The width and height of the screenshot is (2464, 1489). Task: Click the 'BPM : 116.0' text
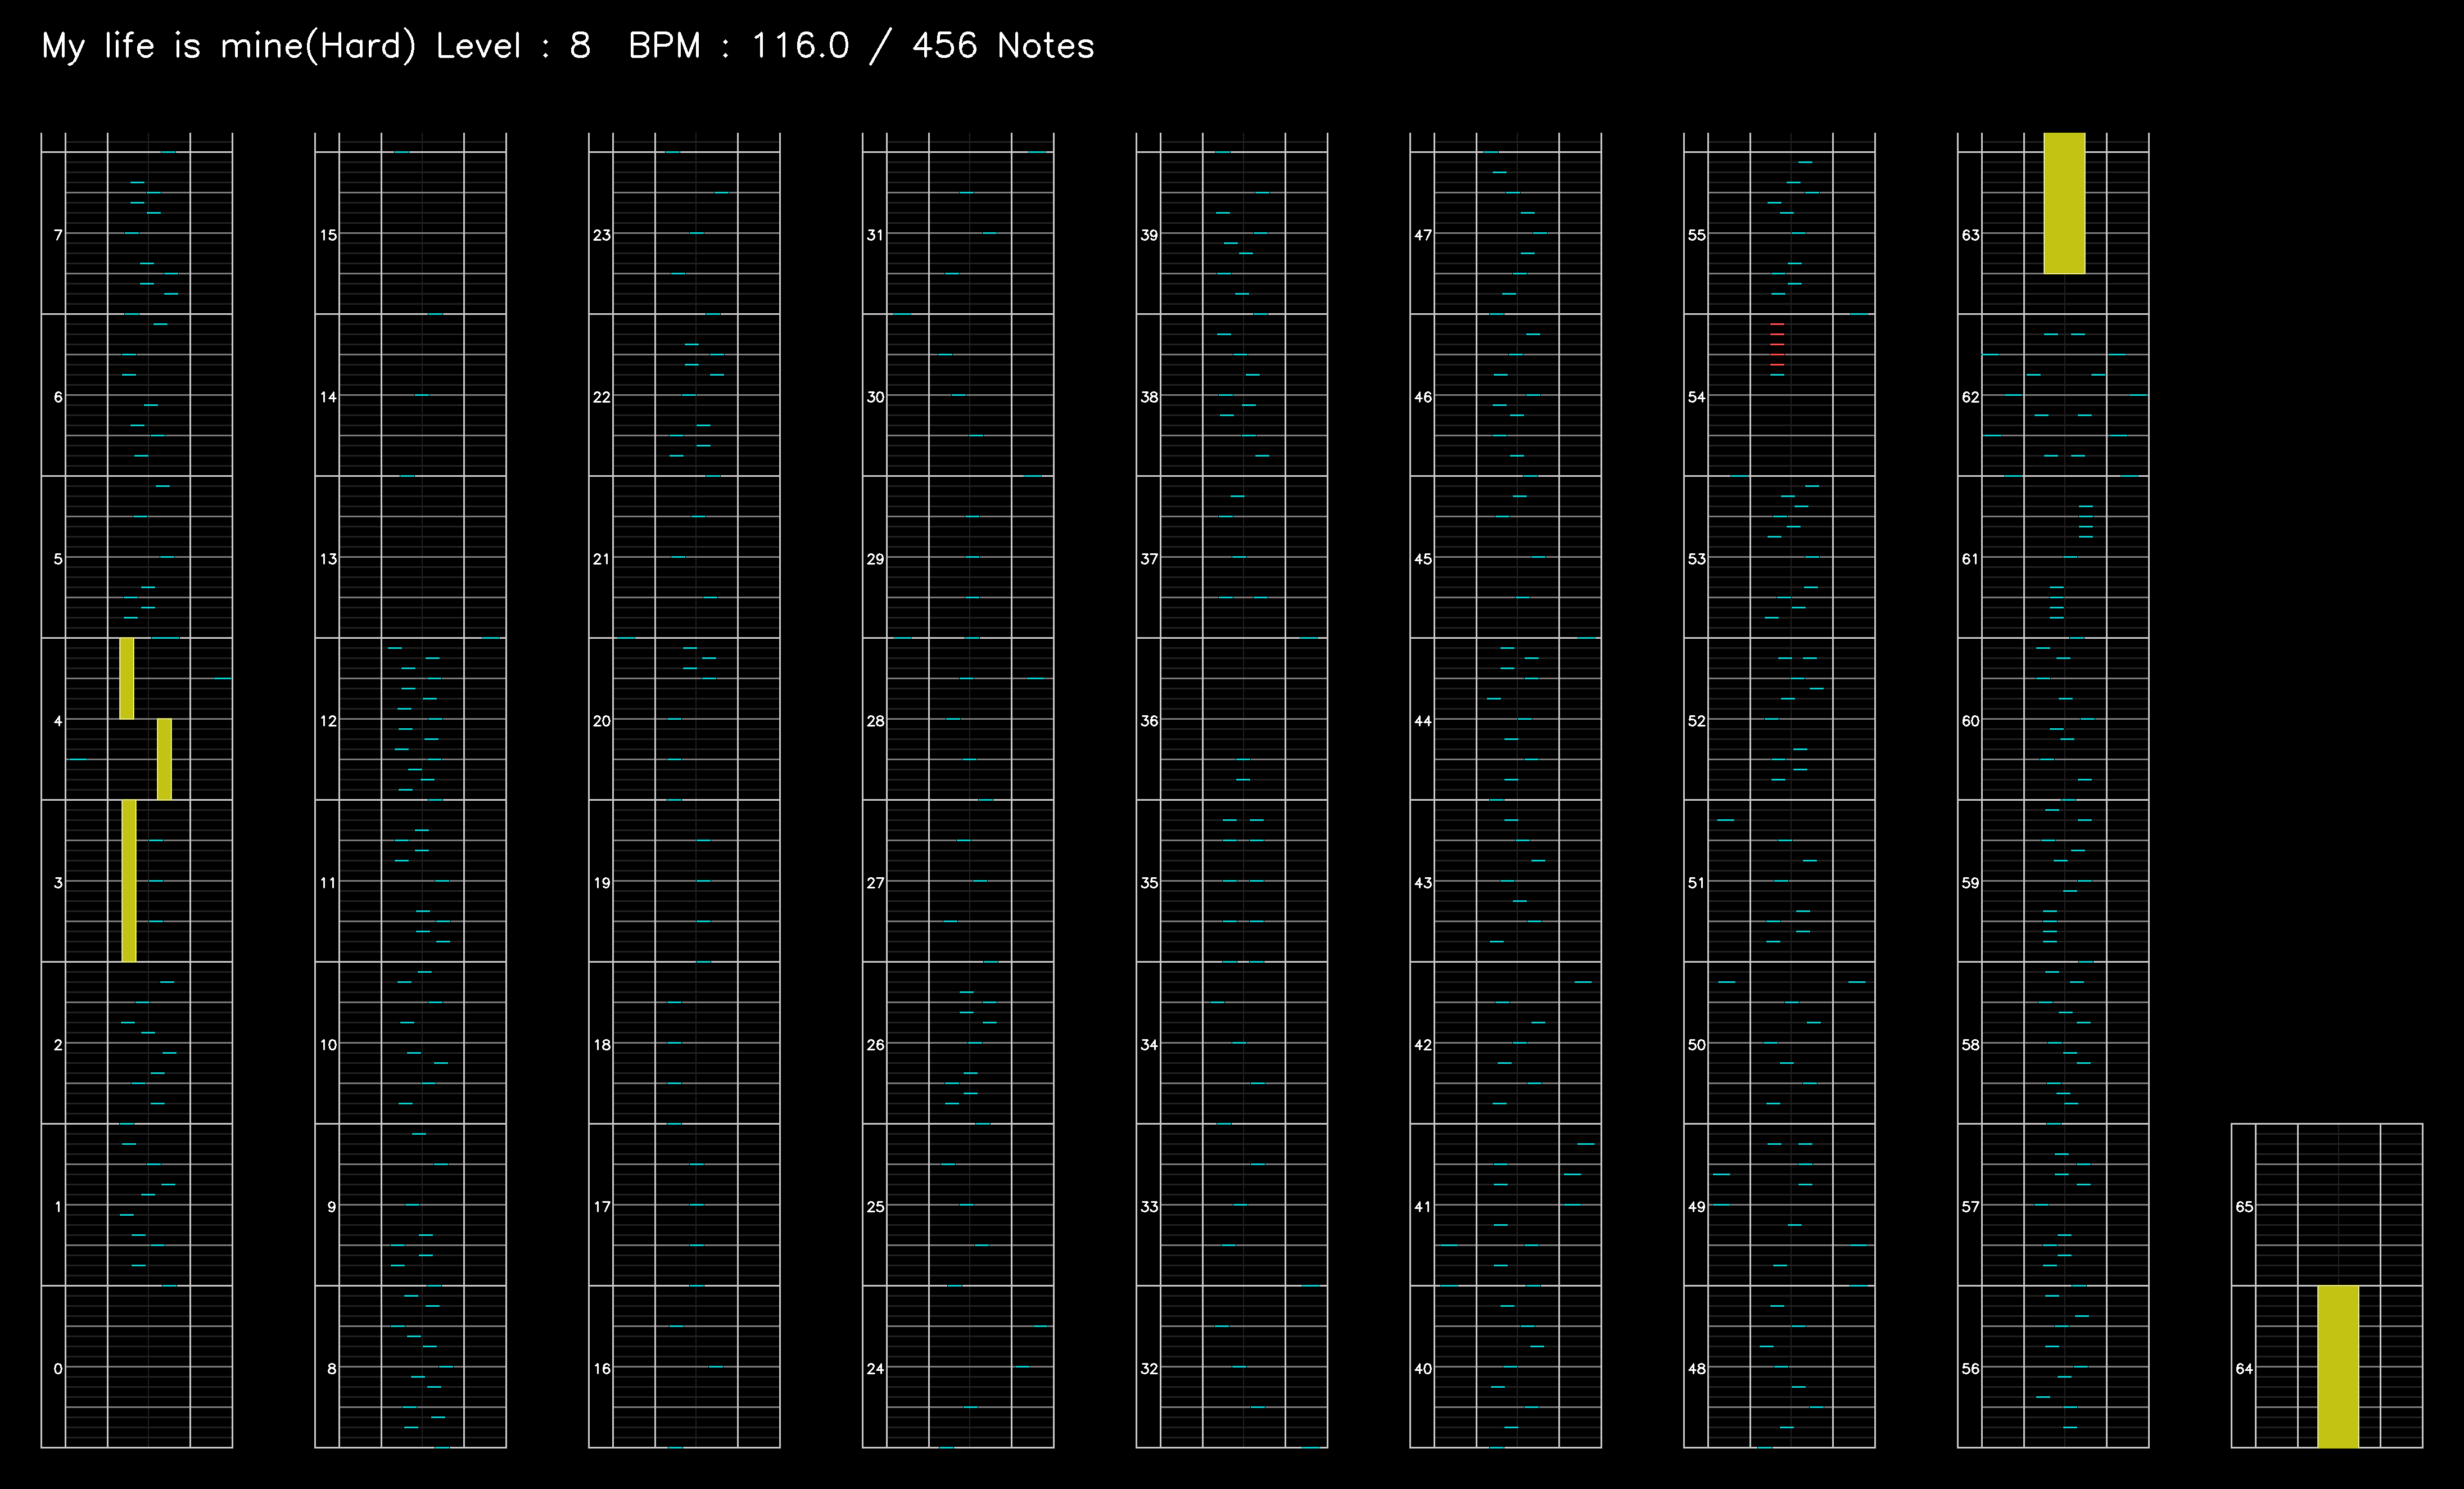(x=739, y=46)
